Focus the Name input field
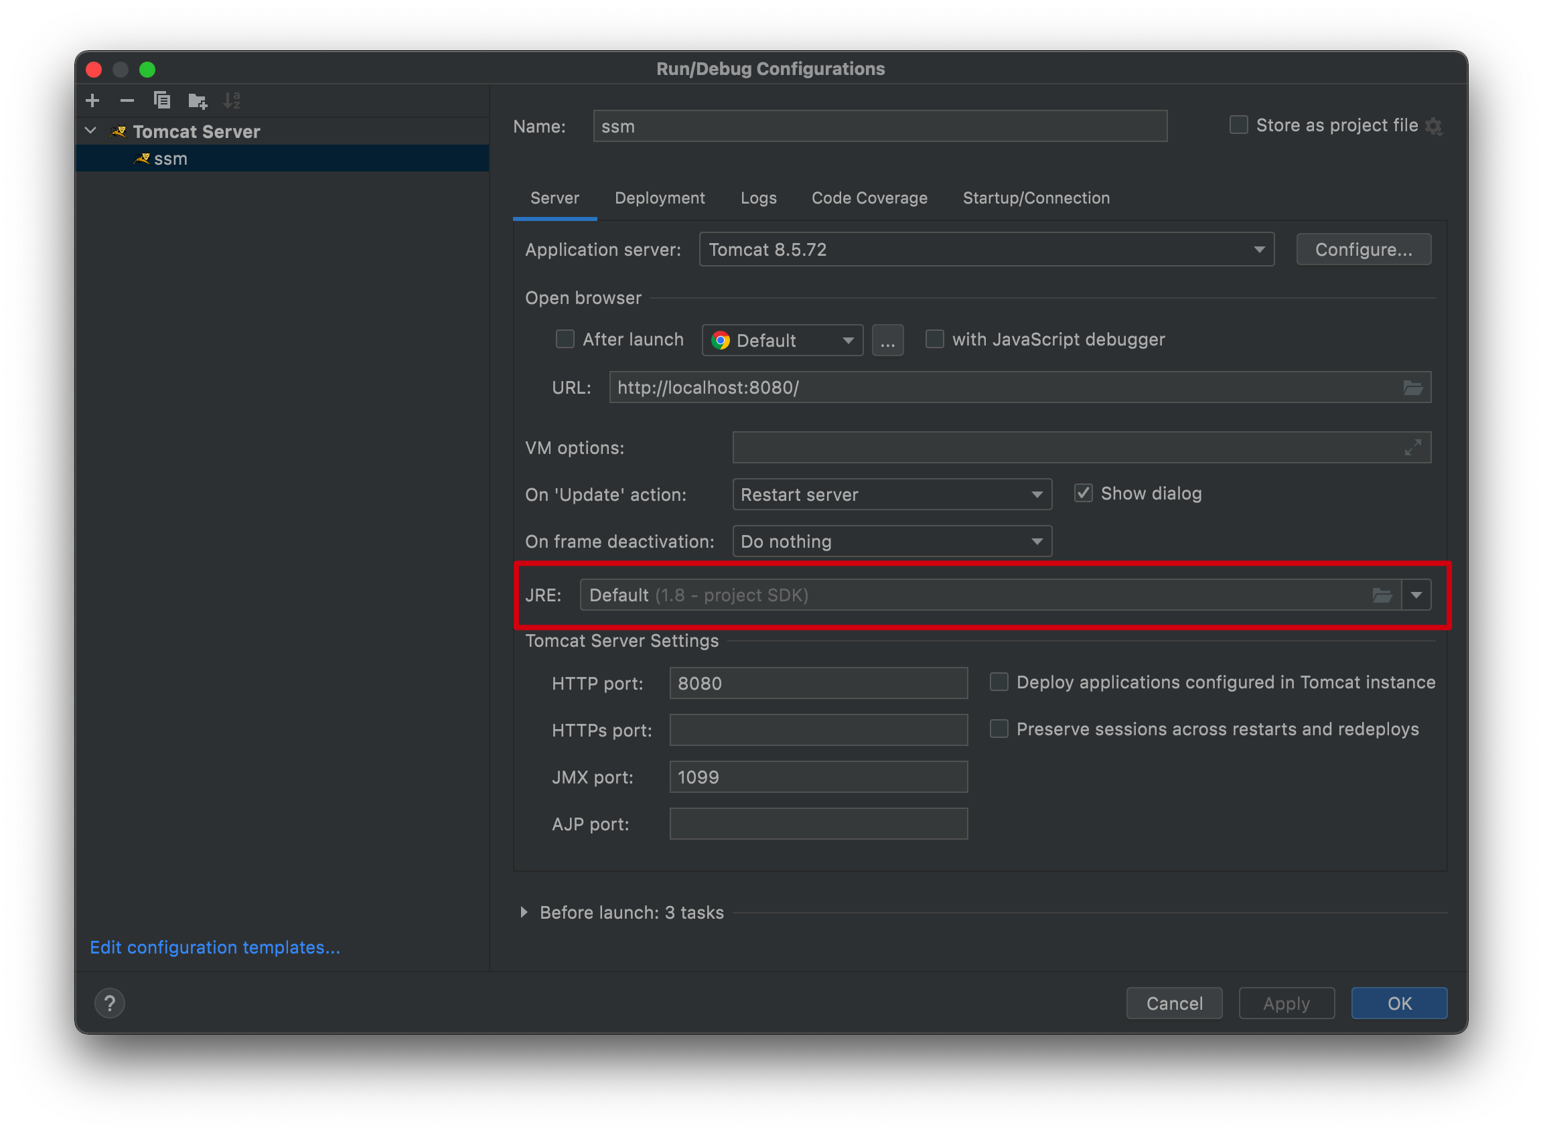The width and height of the screenshot is (1543, 1133). pos(880,126)
